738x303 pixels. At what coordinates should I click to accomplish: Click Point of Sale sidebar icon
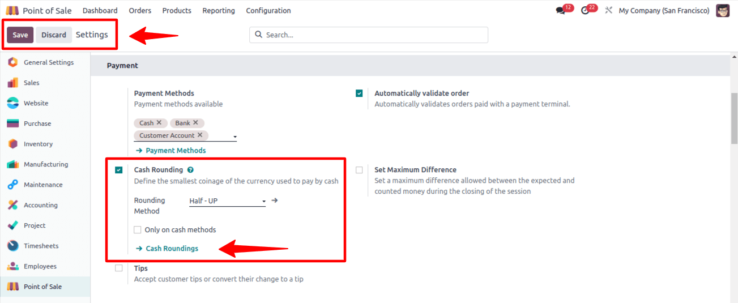pos(12,287)
